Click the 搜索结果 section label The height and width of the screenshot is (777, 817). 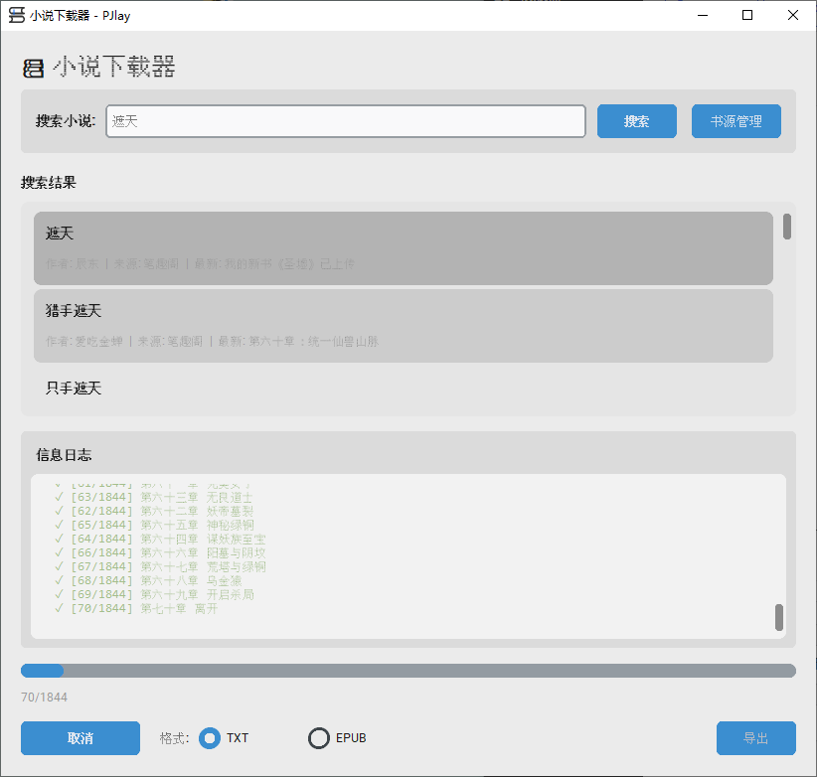click(x=49, y=182)
